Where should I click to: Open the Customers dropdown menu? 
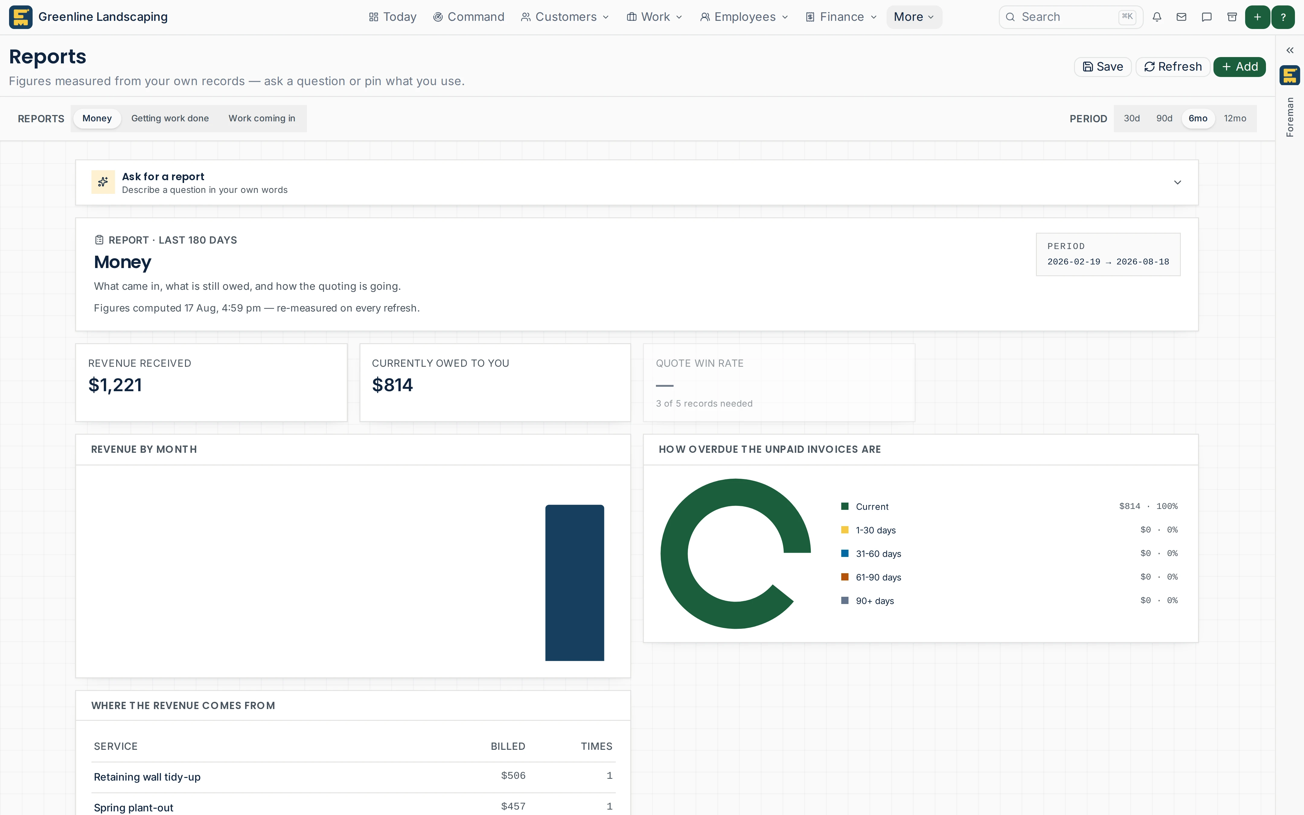coord(565,17)
